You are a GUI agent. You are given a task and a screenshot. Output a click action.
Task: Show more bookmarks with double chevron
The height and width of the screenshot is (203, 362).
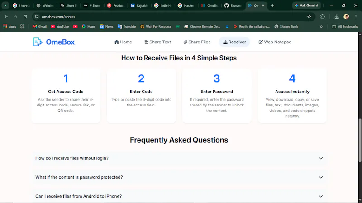tap(321, 27)
